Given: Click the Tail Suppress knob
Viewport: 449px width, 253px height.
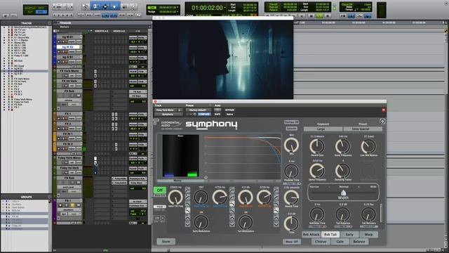Looking at the screenshot, I should 343,214.
